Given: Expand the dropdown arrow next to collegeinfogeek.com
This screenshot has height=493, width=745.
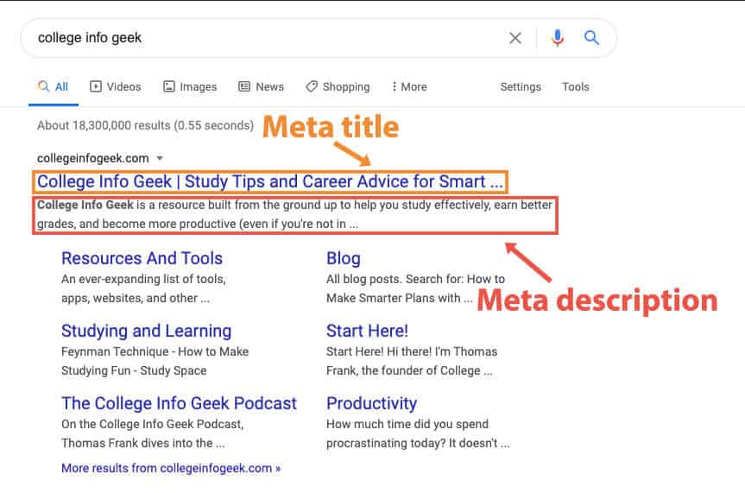Looking at the screenshot, I should click(160, 158).
